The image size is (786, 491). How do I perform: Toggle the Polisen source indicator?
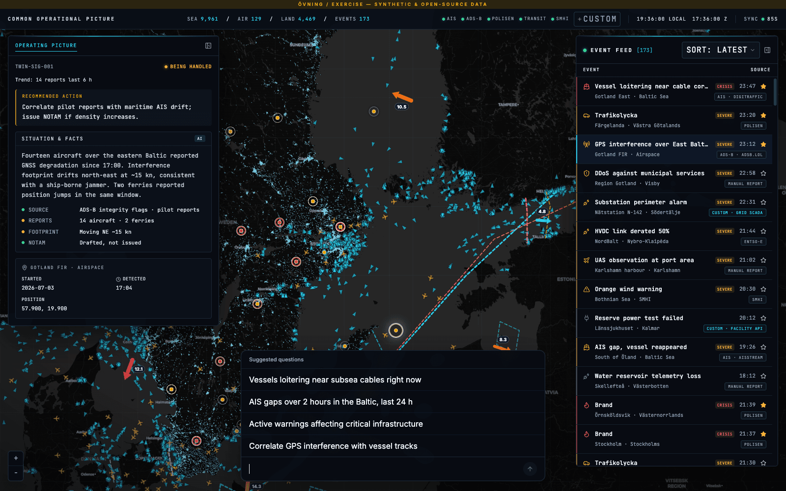coord(501,19)
